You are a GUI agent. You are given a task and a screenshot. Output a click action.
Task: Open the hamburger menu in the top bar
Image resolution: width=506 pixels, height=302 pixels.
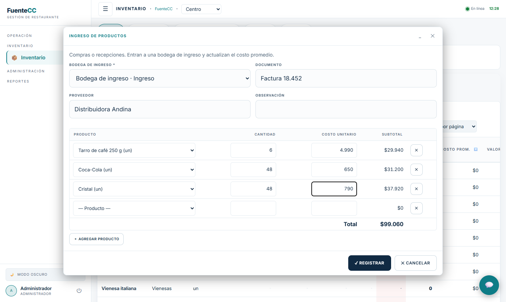(105, 9)
